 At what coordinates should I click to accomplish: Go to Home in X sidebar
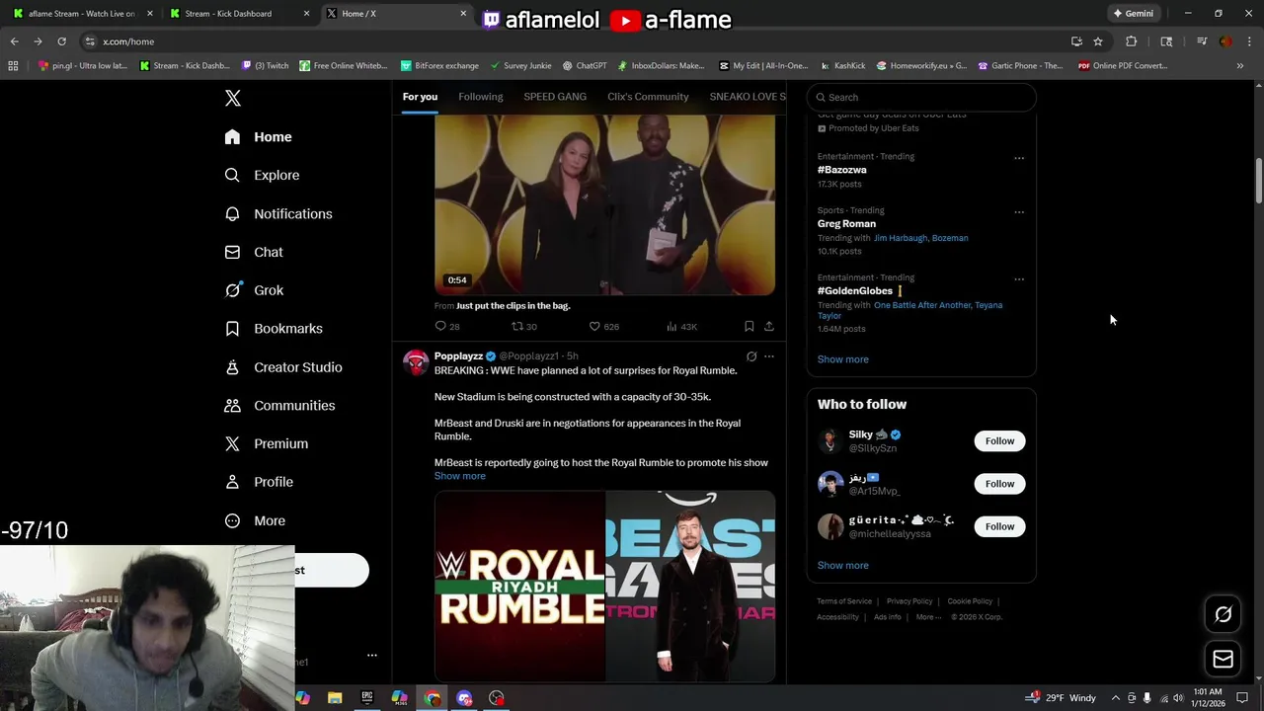[x=258, y=137]
